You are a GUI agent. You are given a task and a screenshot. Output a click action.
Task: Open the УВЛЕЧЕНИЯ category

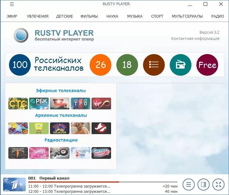(38, 16)
